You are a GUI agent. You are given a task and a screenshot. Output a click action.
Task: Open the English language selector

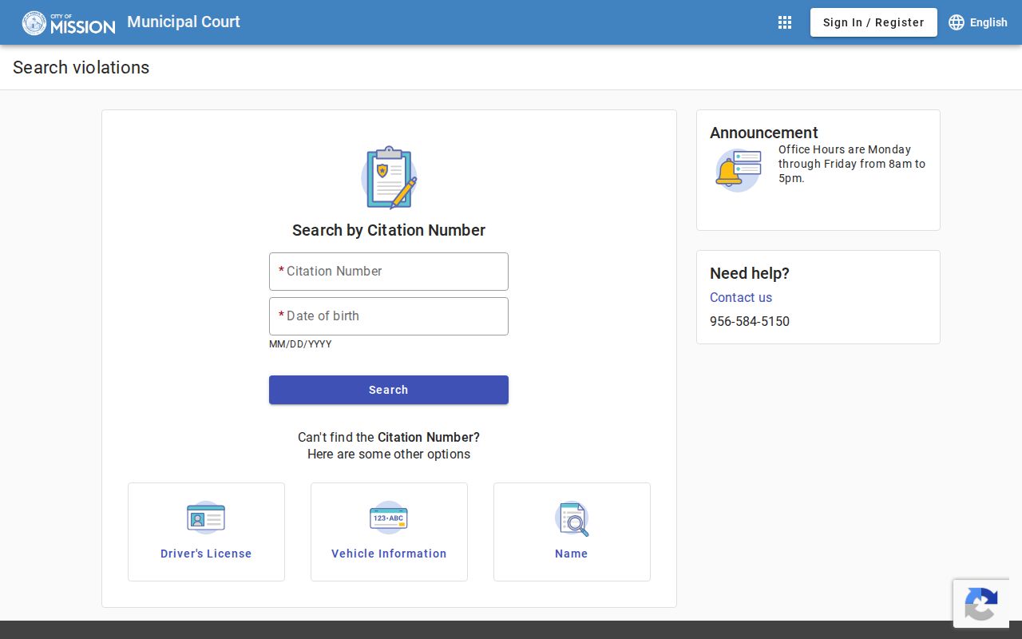coord(978,22)
